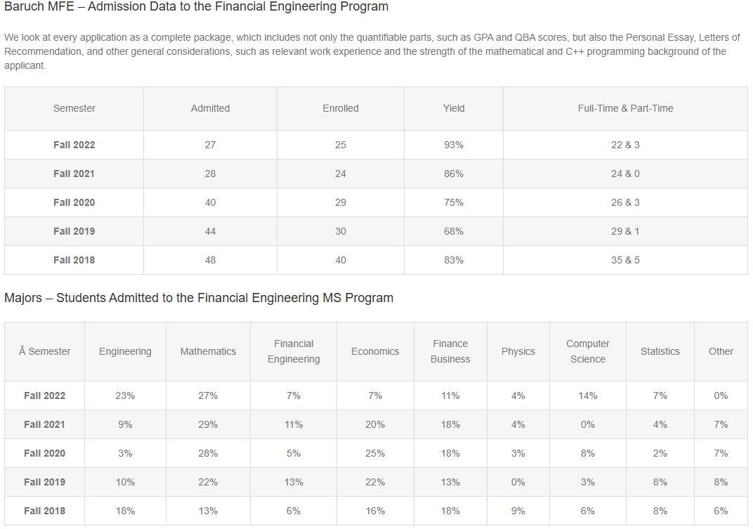Screen dimensions: 753x529
Task: Select the Financial Engineering column header
Action: tap(294, 351)
